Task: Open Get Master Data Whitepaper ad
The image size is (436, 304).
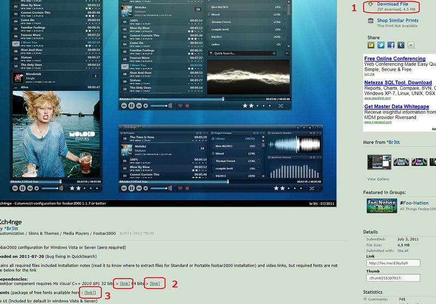Action: 397,107
